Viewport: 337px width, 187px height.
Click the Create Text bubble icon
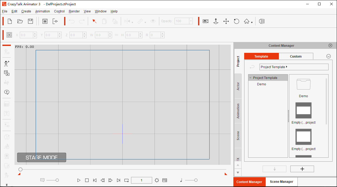pos(7,92)
